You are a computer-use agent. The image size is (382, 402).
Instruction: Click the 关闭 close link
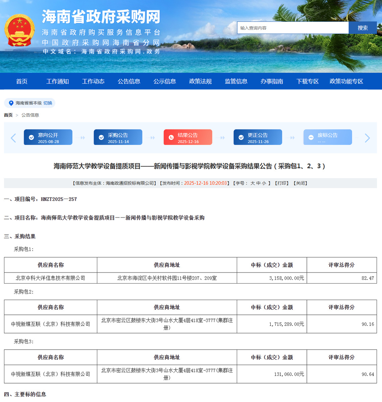pos(300,183)
